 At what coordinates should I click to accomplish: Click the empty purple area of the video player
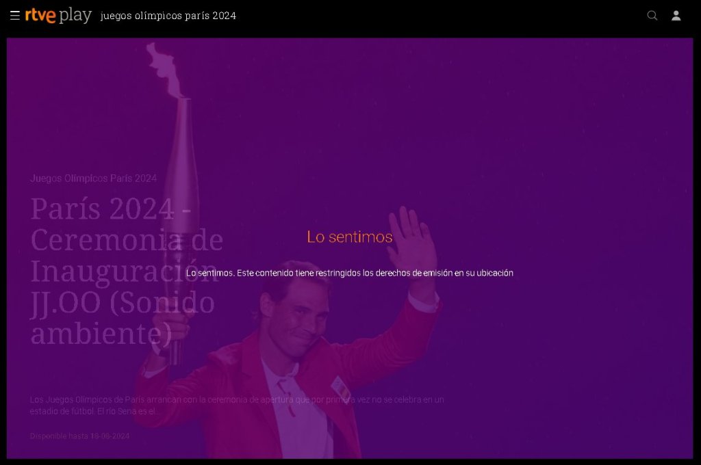point(561,137)
